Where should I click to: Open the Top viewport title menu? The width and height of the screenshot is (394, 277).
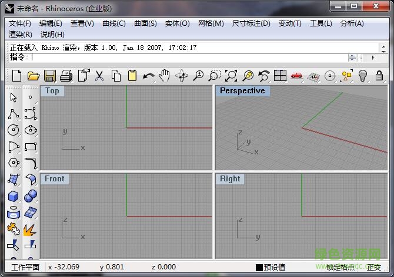(x=52, y=91)
